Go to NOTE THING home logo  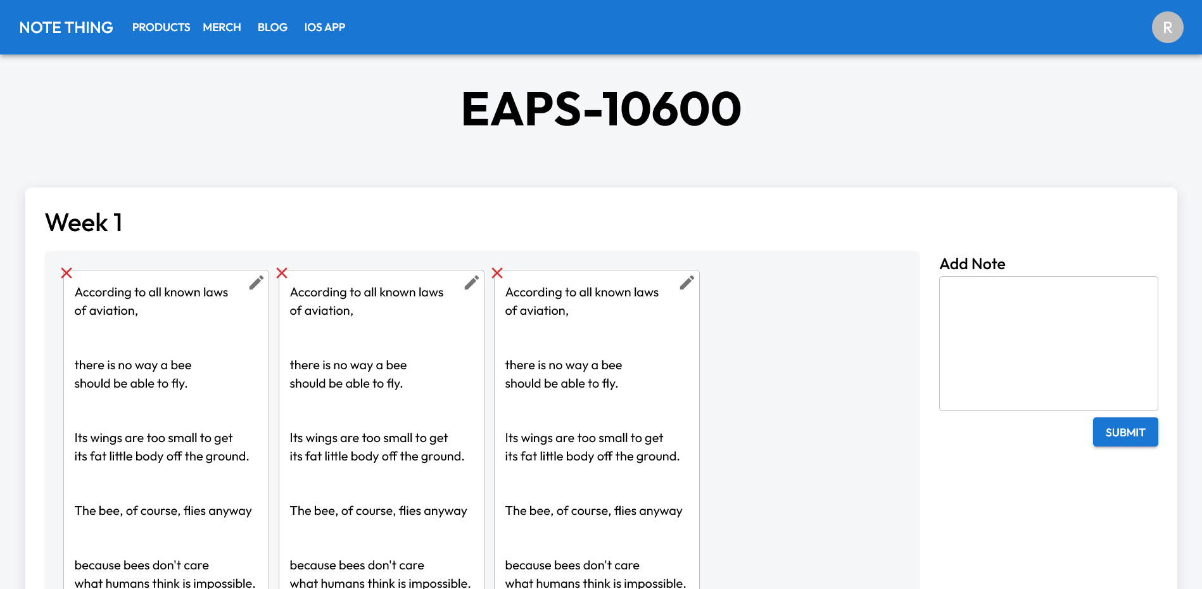coord(66,27)
